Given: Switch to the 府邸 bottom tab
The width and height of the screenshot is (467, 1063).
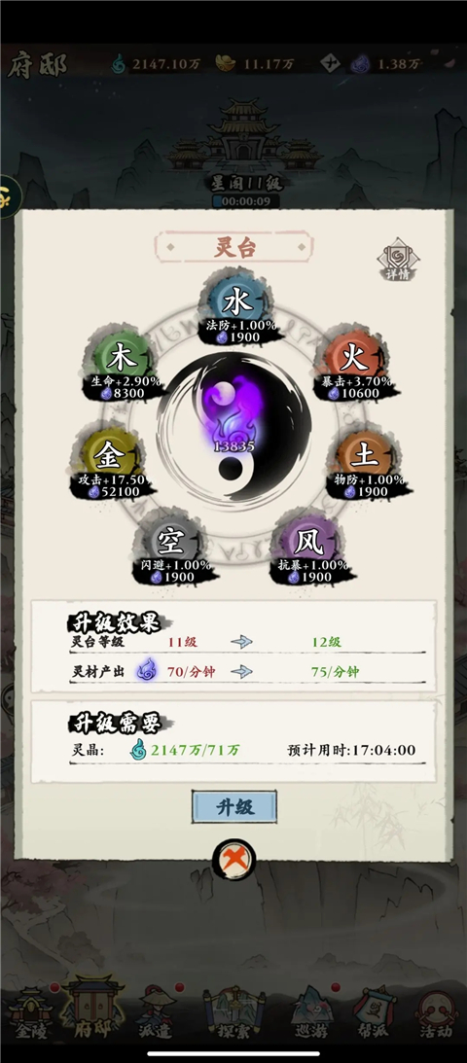Looking at the screenshot, I should [x=92, y=1010].
